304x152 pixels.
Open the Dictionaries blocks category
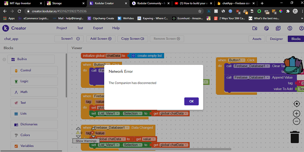34,124
